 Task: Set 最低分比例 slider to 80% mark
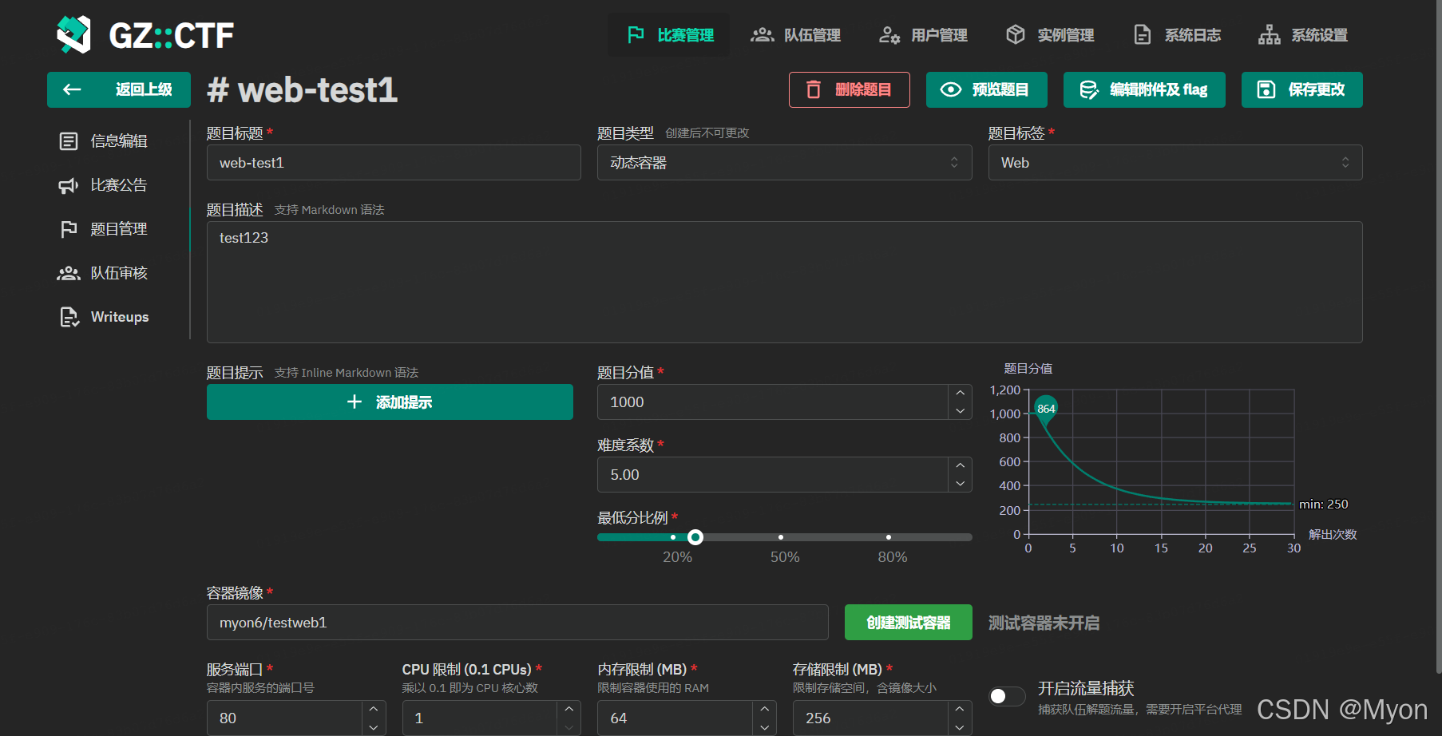[889, 537]
